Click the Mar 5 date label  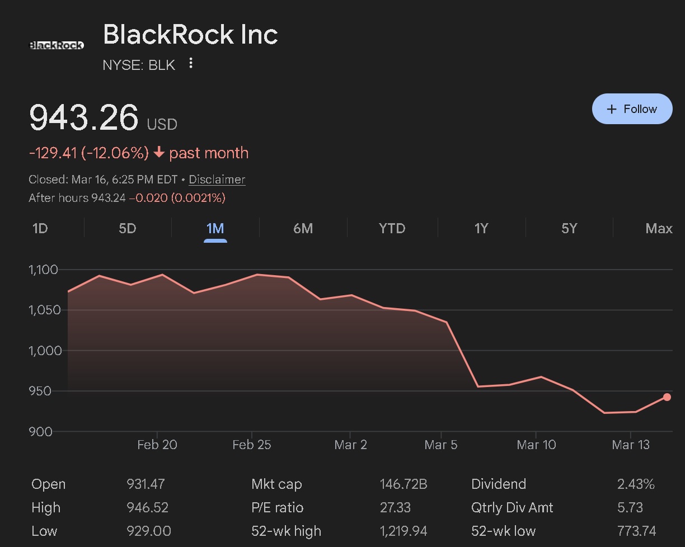click(x=442, y=445)
